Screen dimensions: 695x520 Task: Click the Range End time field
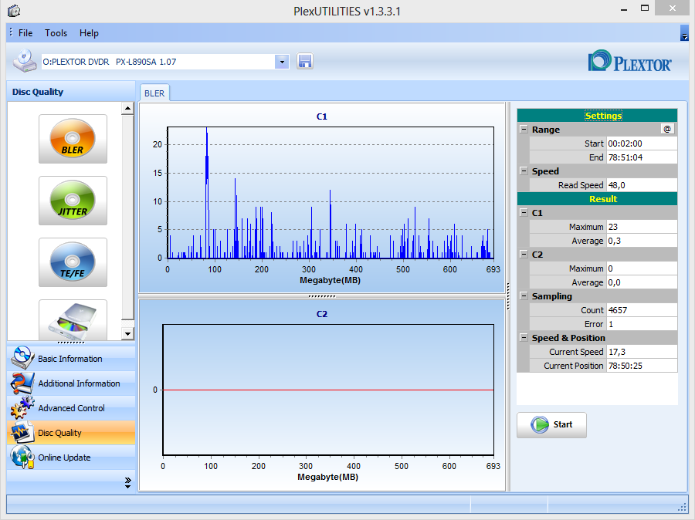[x=642, y=157]
